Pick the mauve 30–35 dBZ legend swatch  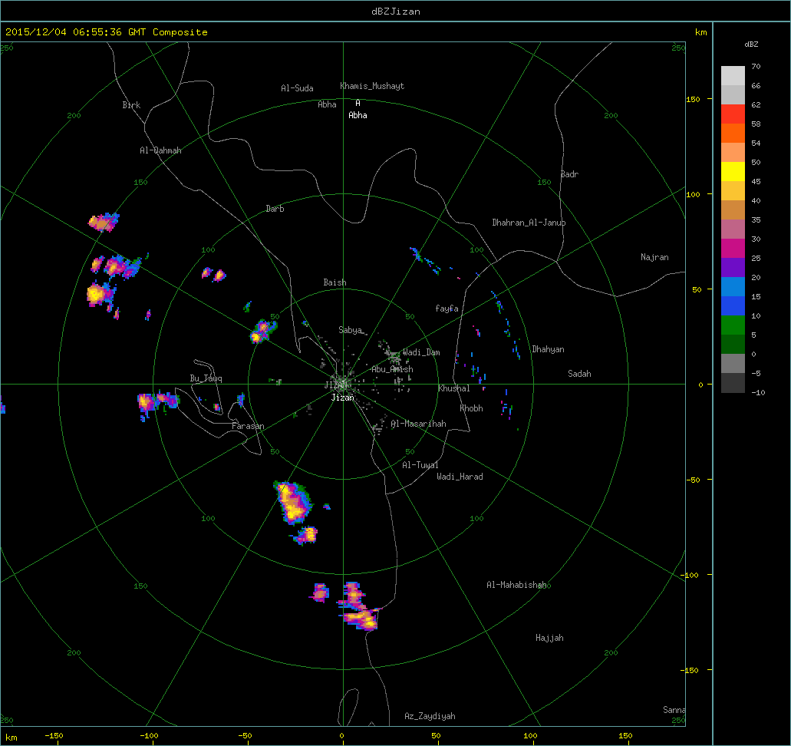[x=733, y=229]
